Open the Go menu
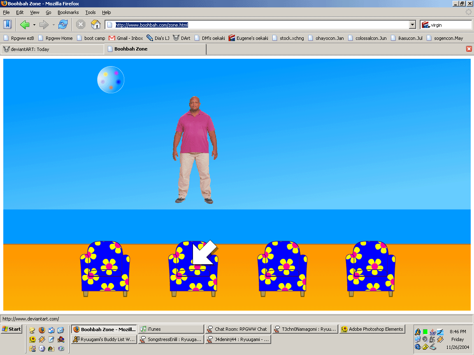The height and width of the screenshot is (355, 474). 49,12
